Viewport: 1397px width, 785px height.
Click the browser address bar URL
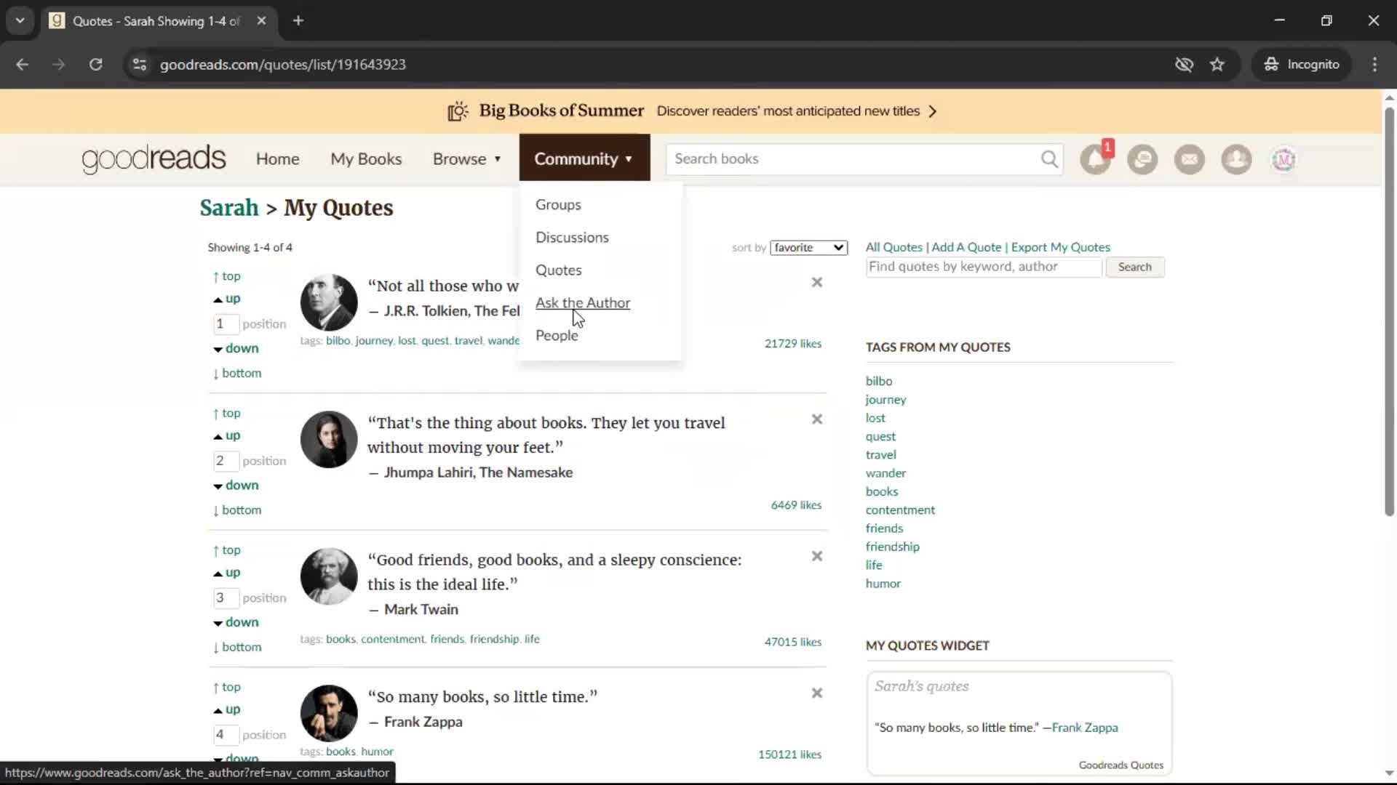coord(282,64)
